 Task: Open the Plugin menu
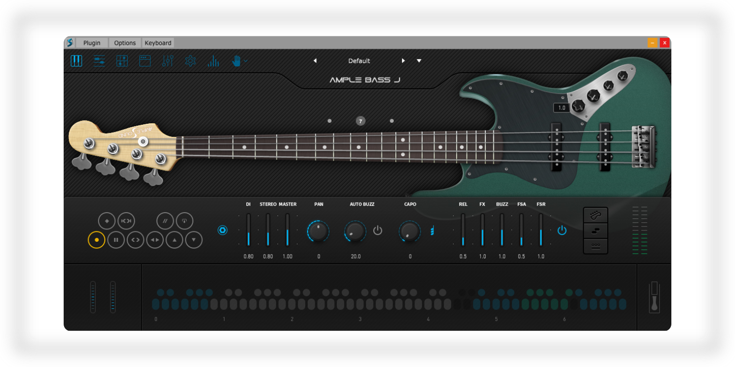pyautogui.click(x=92, y=43)
